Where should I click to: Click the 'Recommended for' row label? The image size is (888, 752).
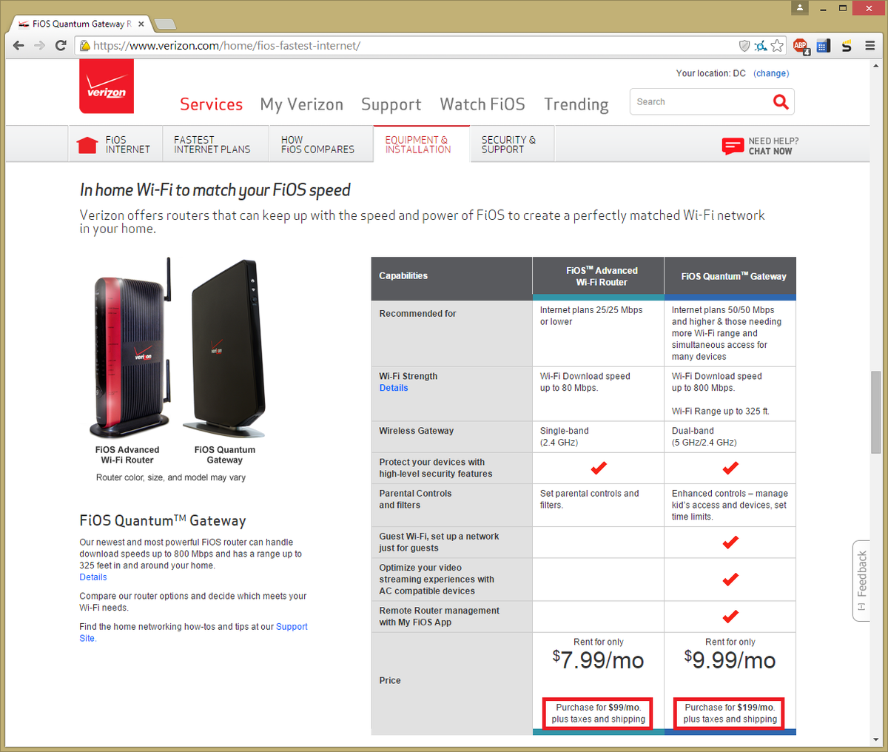click(417, 314)
